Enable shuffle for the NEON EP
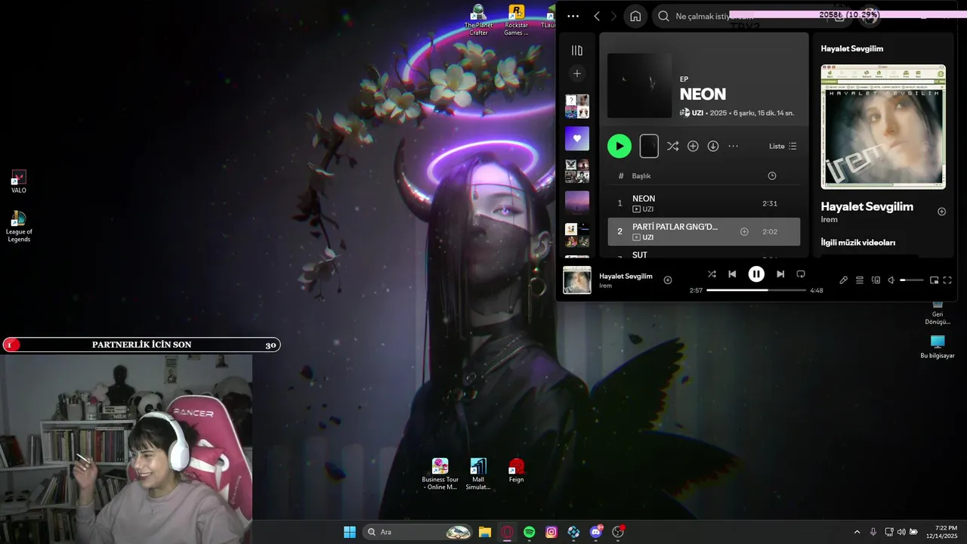The width and height of the screenshot is (967, 544). click(672, 146)
